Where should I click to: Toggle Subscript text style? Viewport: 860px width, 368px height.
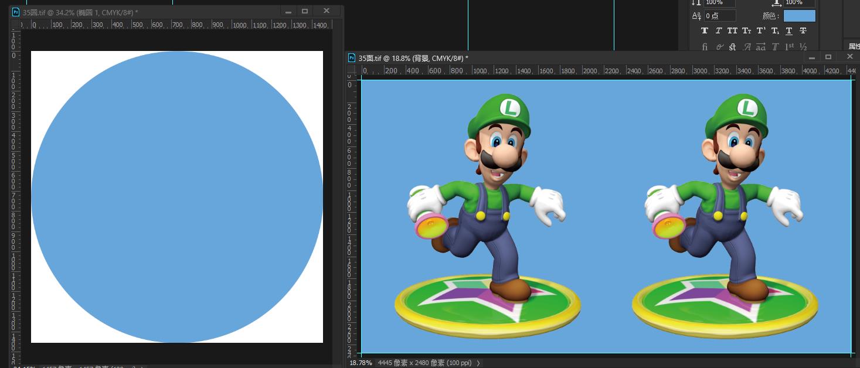(x=775, y=30)
